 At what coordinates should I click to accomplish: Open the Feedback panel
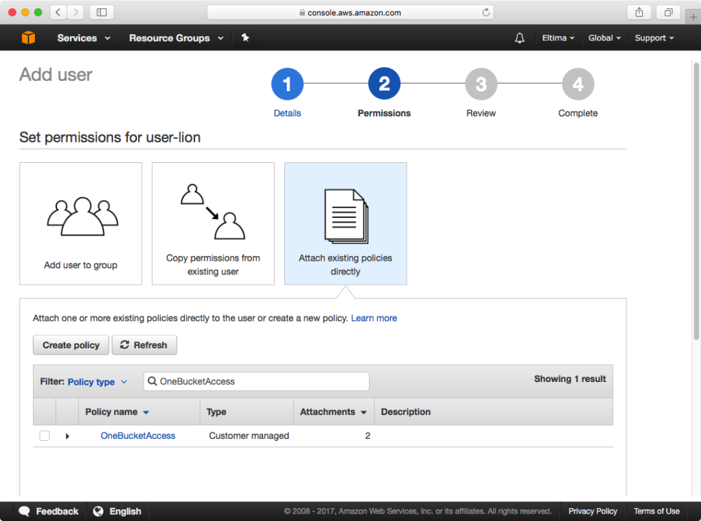tap(48, 511)
